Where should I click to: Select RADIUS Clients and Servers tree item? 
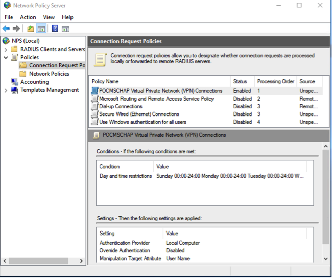[53, 49]
